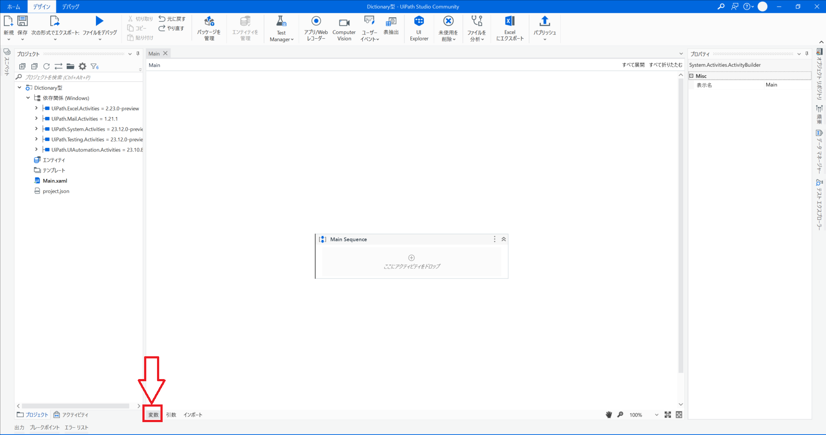Select テンプレート folder
The height and width of the screenshot is (435, 826).
(54, 170)
